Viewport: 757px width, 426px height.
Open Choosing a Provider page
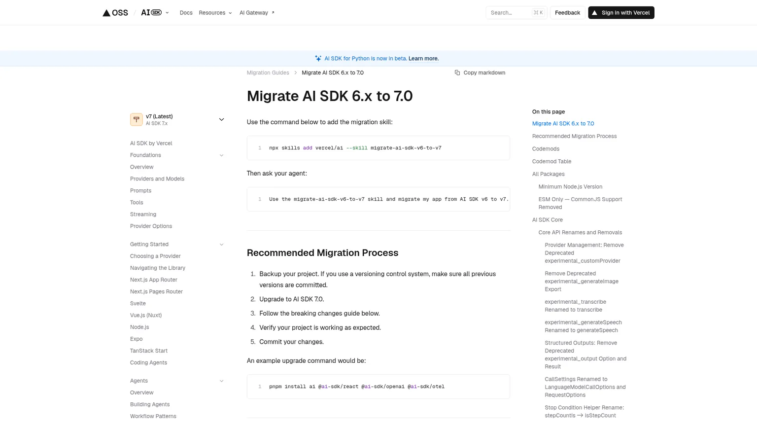click(155, 256)
